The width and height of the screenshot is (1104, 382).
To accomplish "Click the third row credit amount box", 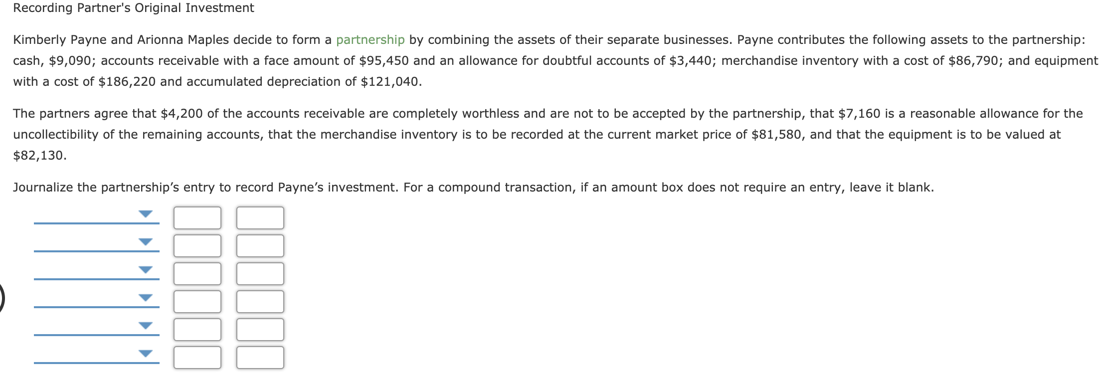I will click(259, 273).
